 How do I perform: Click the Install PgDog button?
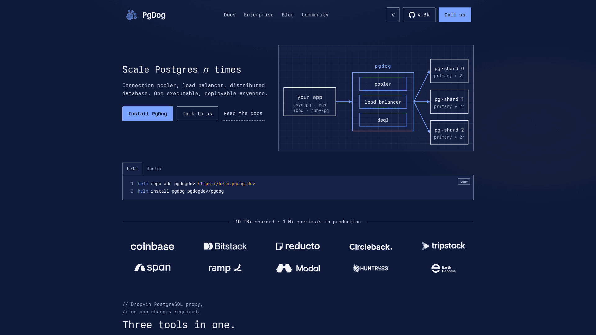(x=147, y=114)
